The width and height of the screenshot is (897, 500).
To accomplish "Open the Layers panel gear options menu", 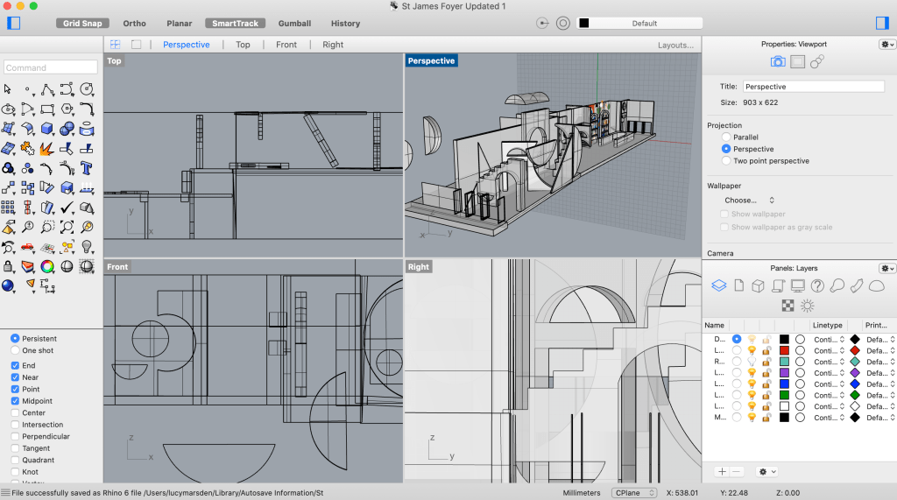I will (x=887, y=268).
